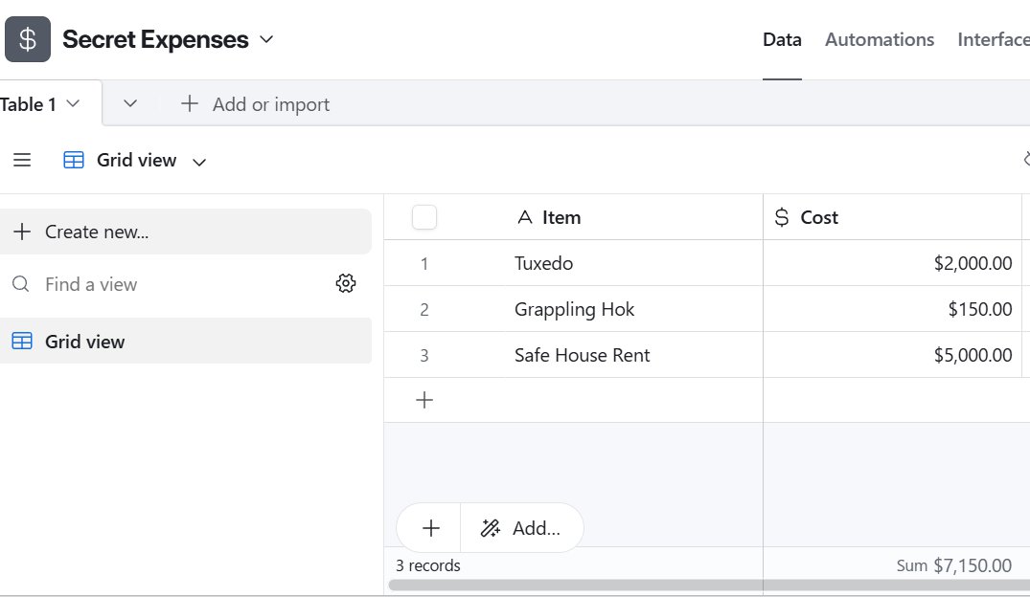Expand the tables list chevron

click(x=130, y=104)
